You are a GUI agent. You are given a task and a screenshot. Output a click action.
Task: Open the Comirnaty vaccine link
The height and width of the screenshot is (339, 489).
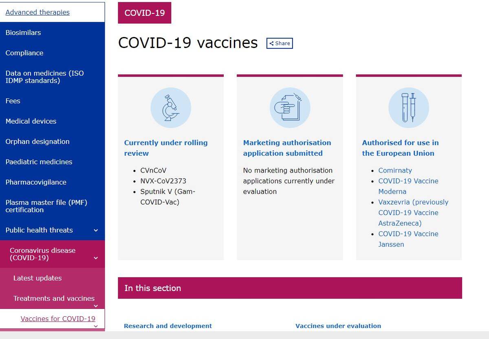395,171
